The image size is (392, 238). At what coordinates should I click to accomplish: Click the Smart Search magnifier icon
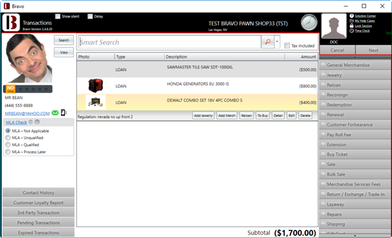[x=268, y=42]
